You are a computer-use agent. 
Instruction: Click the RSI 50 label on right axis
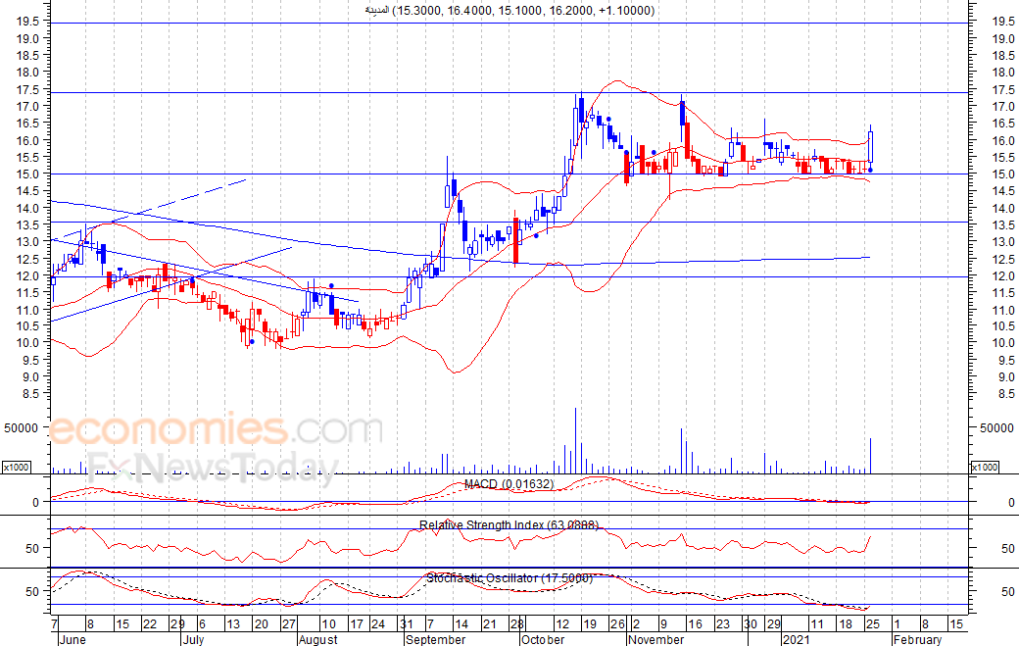[x=1008, y=548]
